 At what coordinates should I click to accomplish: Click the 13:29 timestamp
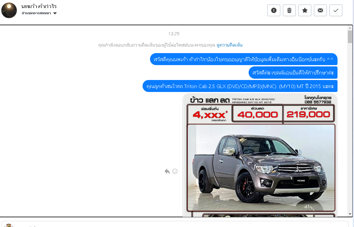174,34
